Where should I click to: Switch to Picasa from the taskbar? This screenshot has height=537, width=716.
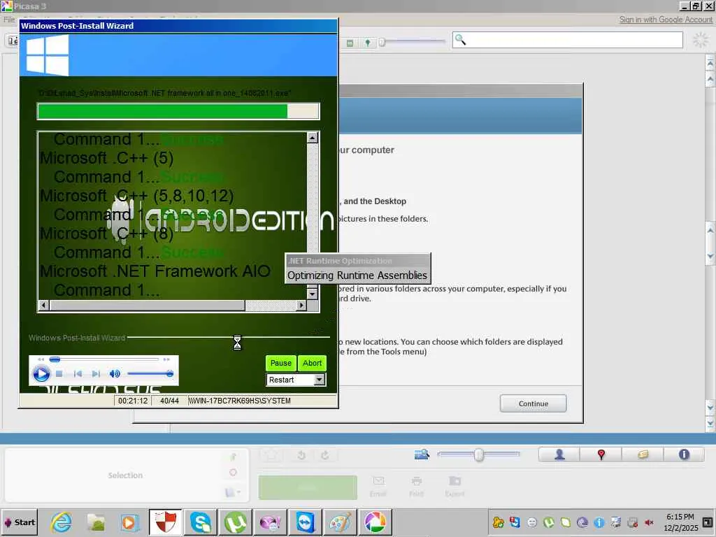pos(375,522)
